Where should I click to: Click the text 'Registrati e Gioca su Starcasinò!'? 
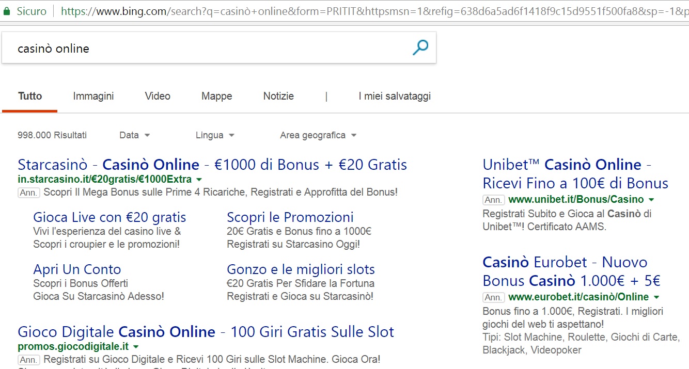(x=300, y=297)
